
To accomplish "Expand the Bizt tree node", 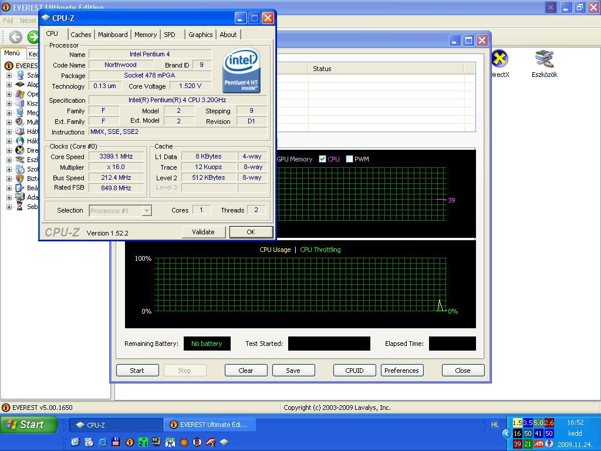I will click(9, 179).
